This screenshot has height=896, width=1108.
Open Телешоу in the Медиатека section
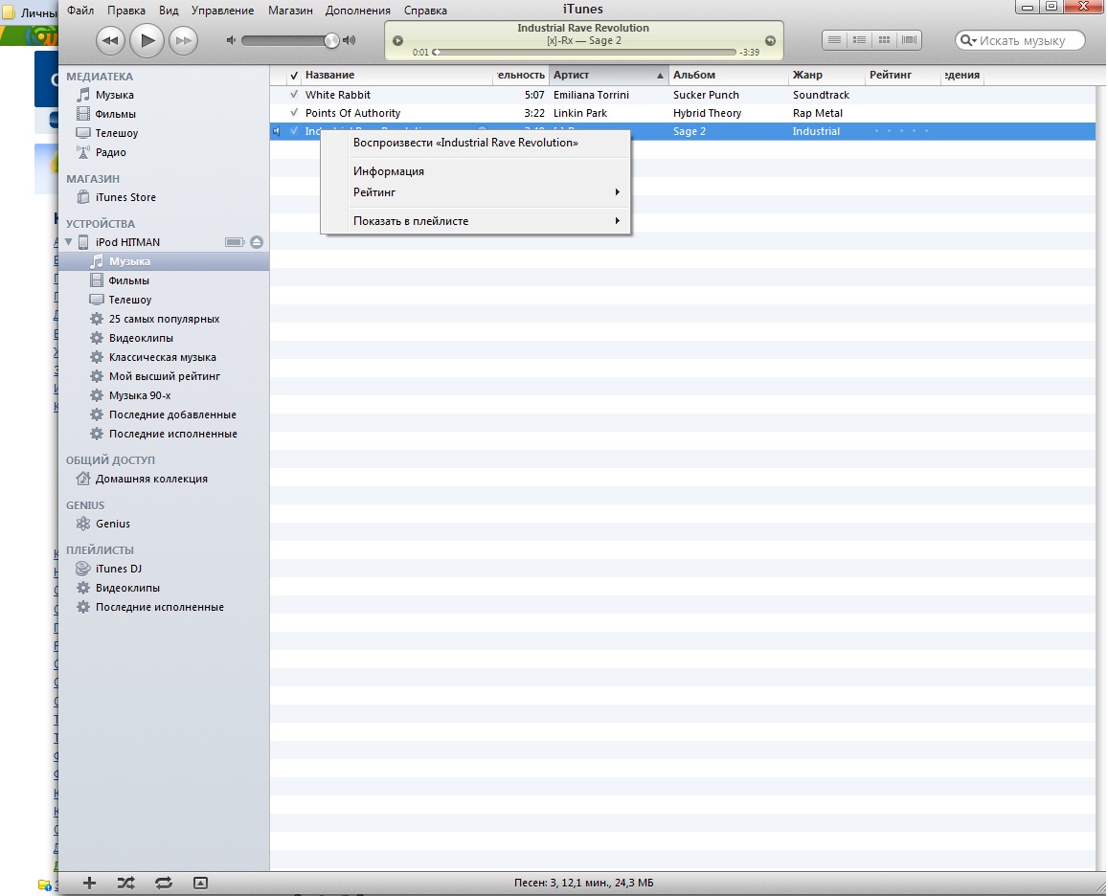pos(117,133)
